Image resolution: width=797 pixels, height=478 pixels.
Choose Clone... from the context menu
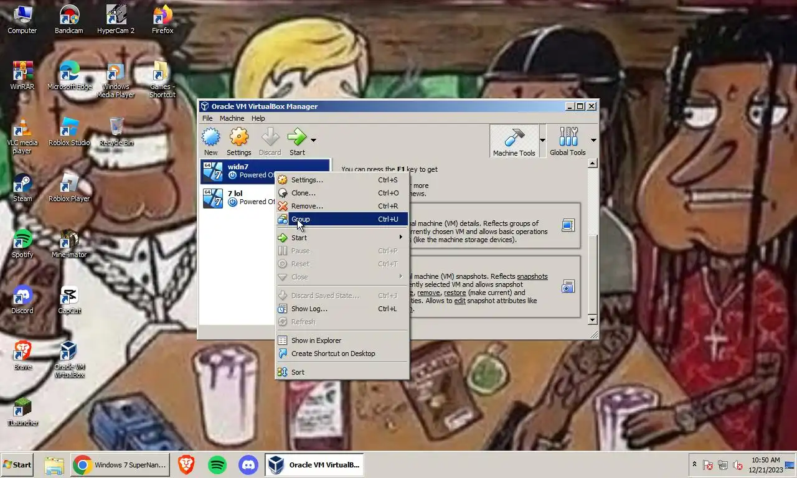[342, 193]
